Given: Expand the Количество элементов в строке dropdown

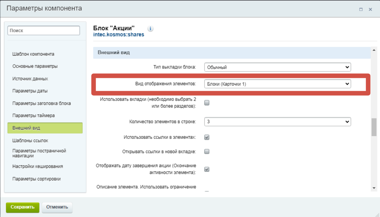Looking at the screenshot, I should [x=278, y=122].
